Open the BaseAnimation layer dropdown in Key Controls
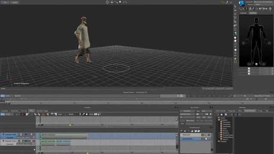The height and width of the screenshot is (154, 274). point(188,114)
